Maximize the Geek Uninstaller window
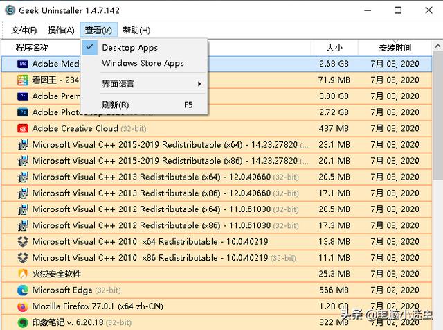This screenshot has width=443, height=330. tap(398, 10)
